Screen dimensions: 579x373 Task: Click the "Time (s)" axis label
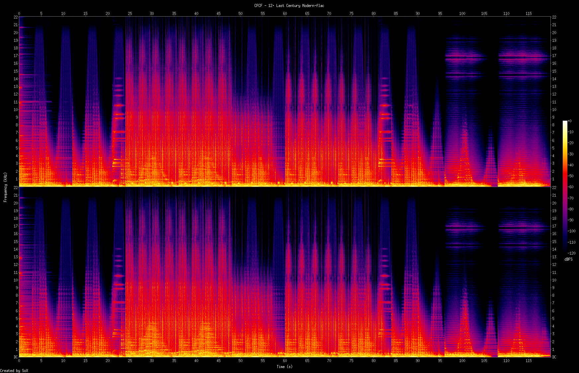click(285, 367)
